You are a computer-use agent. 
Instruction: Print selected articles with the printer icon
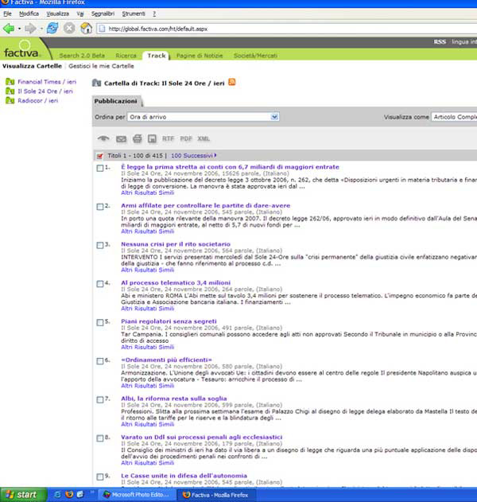tap(137, 138)
